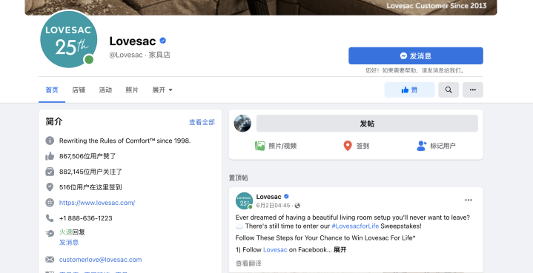Open the 店铺 tab
Screen dimensions: 533x273
tap(79, 90)
